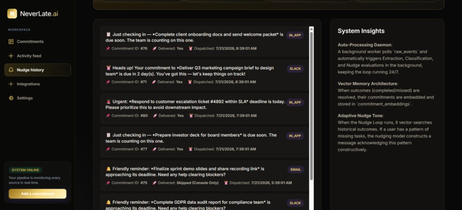Click the 'Adaptive Nudge Tone:' label
The image size is (462, 210).
pos(361,116)
